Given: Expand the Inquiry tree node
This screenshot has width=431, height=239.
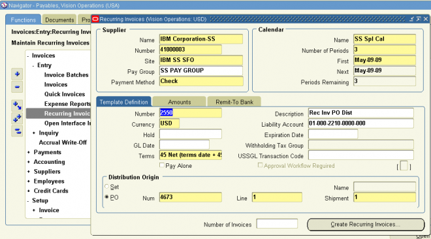Looking at the screenshot, I should pyautogui.click(x=34, y=133).
